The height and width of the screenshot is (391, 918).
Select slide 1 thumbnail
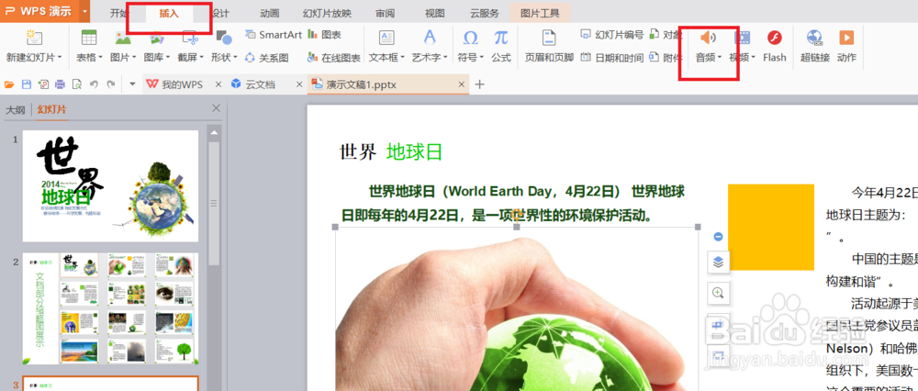111,186
